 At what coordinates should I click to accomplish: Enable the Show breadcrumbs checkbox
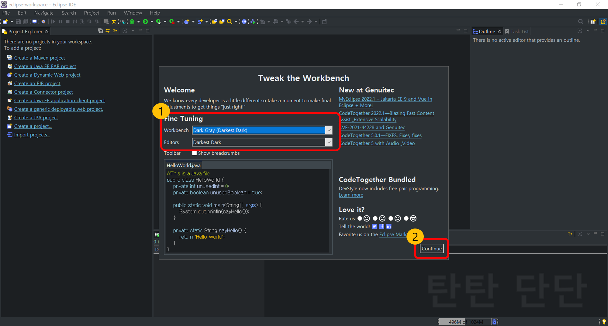tap(195, 153)
